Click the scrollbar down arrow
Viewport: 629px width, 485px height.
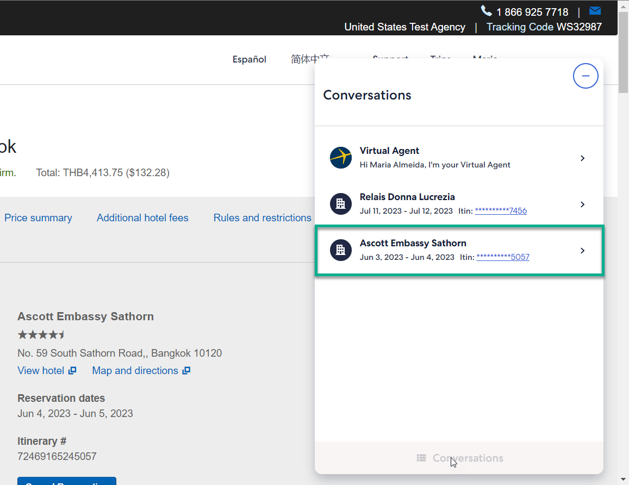tap(623, 479)
